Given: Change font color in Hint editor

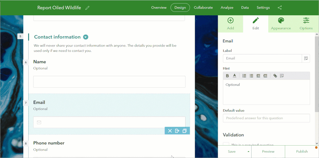Looking at the screenshot, I should pyautogui.click(x=235, y=76).
